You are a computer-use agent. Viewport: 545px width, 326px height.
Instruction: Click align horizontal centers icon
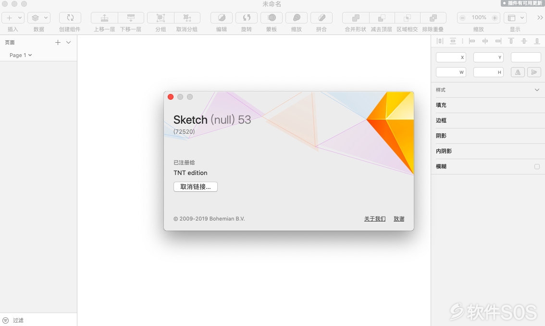(485, 41)
